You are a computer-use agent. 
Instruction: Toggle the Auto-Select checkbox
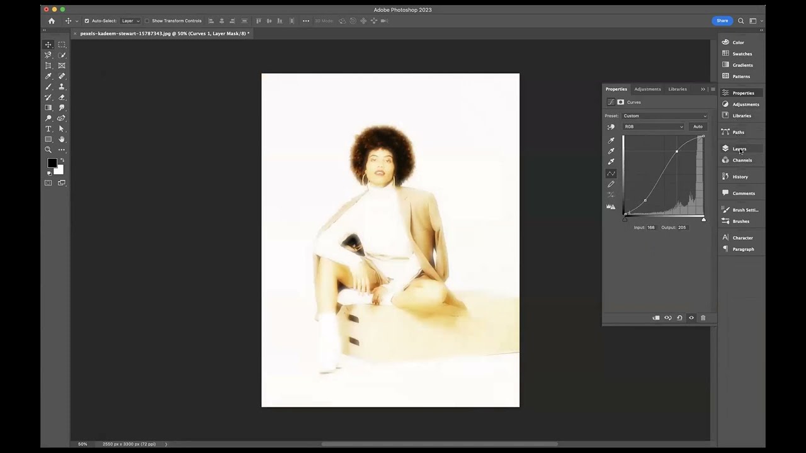[87, 21]
